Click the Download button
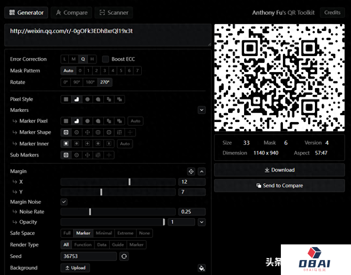The image size is (351, 275). 280,170
